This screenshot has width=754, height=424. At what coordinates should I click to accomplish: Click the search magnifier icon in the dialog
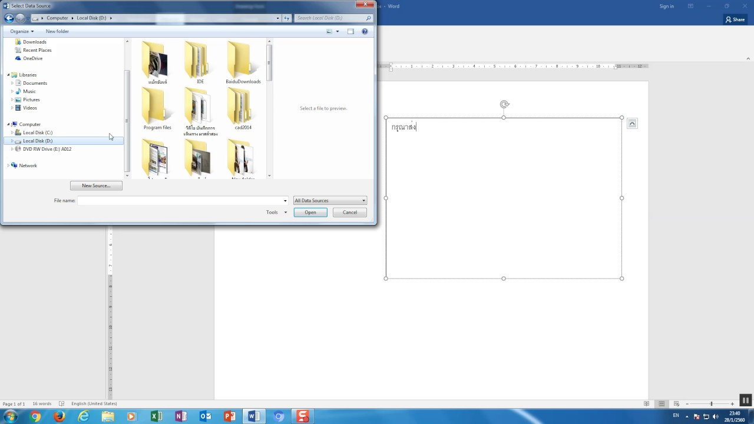(369, 18)
